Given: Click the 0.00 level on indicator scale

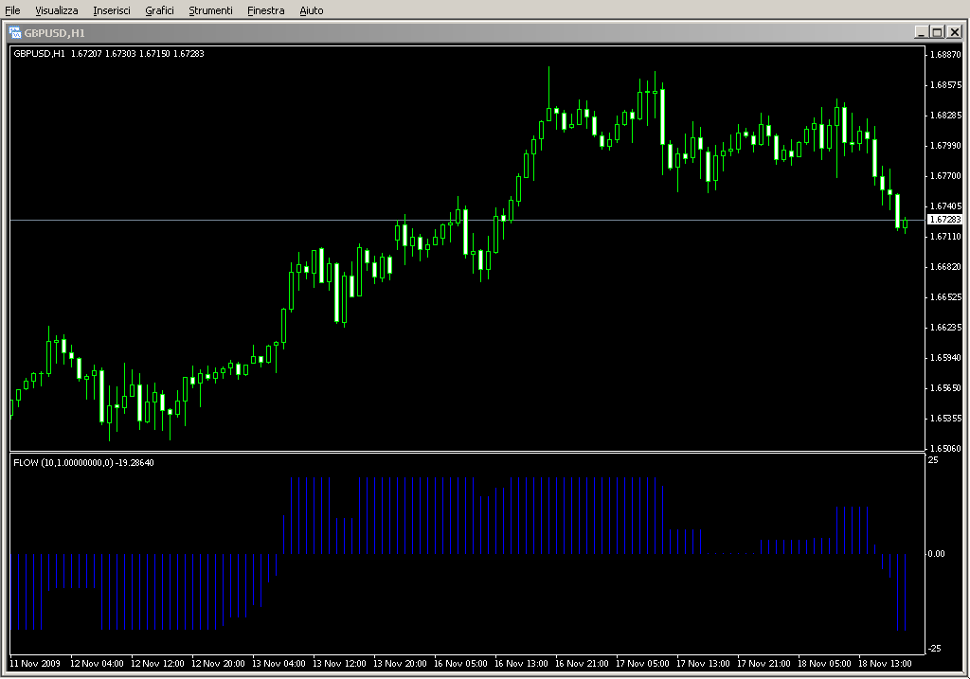Looking at the screenshot, I should (x=935, y=553).
